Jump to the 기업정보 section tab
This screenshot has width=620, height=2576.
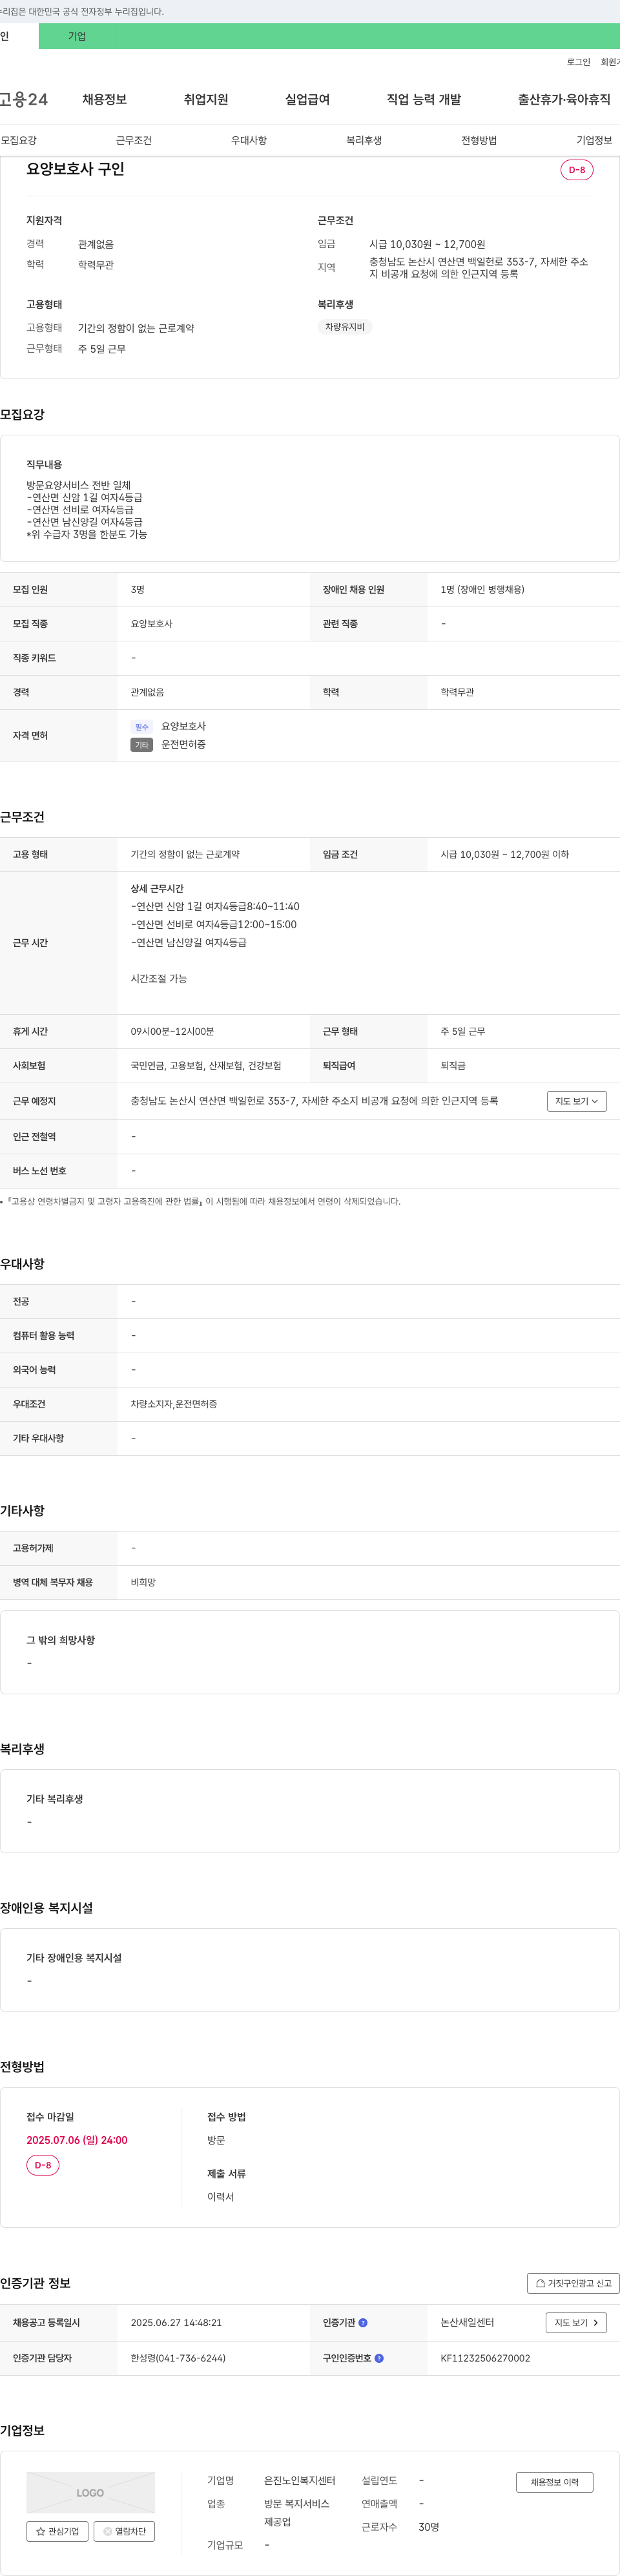coord(594,140)
